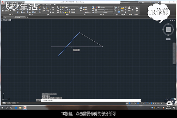Viewport: 177px width, 118px height.
Task: Open Microsoft Edge from the taskbar
Action: click(x=16, y=108)
